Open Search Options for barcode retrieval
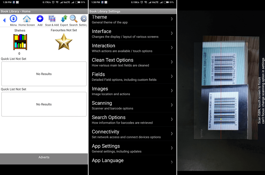 (132, 119)
